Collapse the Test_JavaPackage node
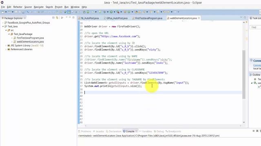 pyautogui.click(x=9, y=34)
